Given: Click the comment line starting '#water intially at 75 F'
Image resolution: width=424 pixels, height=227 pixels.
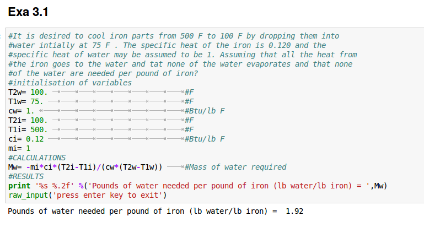Looking at the screenshot, I should point(167,45).
